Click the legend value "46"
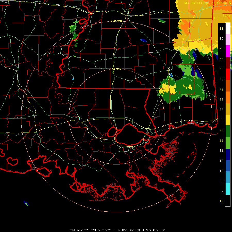Screen dimensions: 232x232 221,79
